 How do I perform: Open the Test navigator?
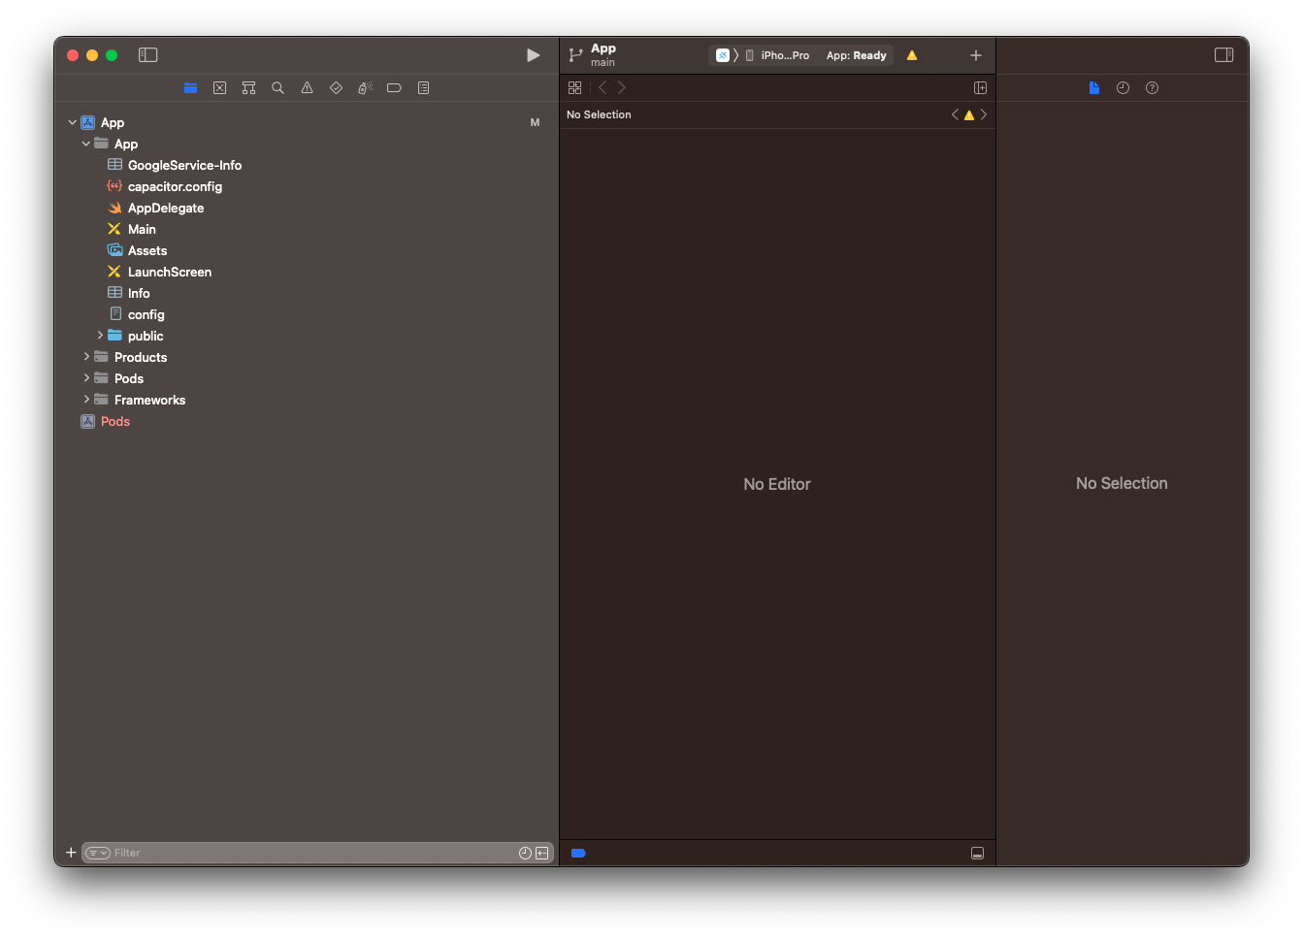[336, 87]
